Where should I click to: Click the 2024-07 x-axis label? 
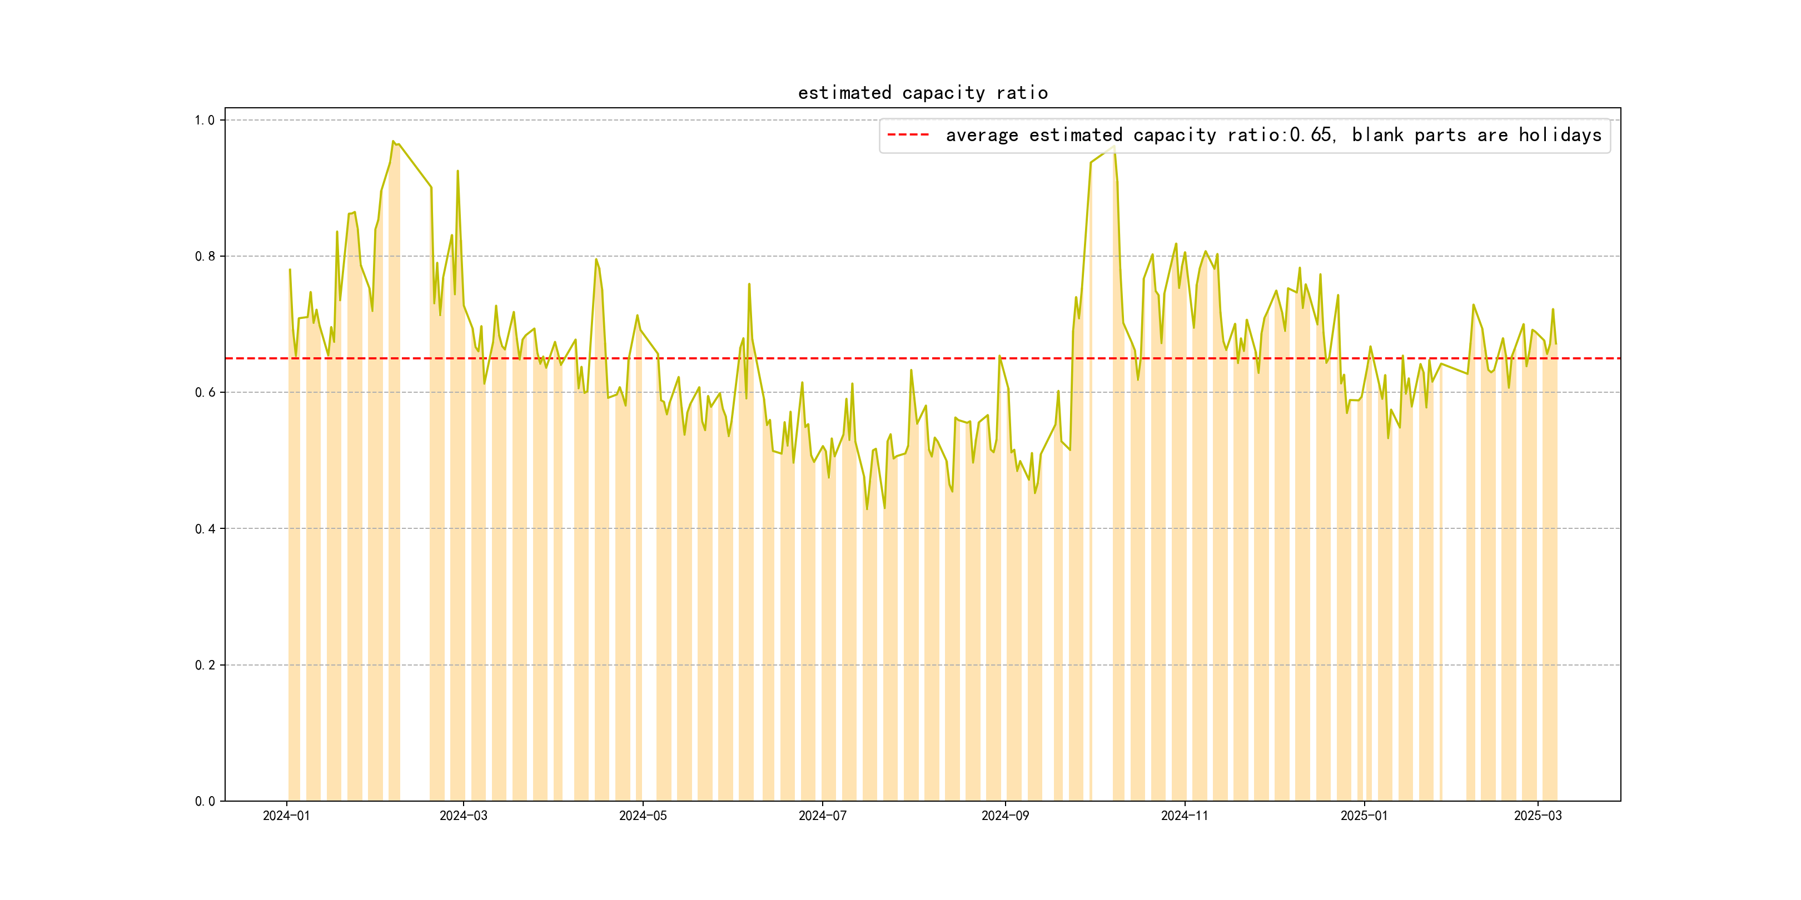[x=822, y=816]
